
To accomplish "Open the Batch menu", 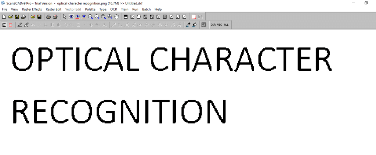I will 147,9.
